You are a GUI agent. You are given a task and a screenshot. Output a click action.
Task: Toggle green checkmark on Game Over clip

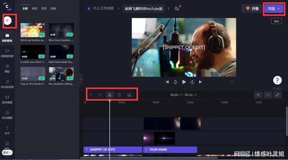click(x=42, y=34)
